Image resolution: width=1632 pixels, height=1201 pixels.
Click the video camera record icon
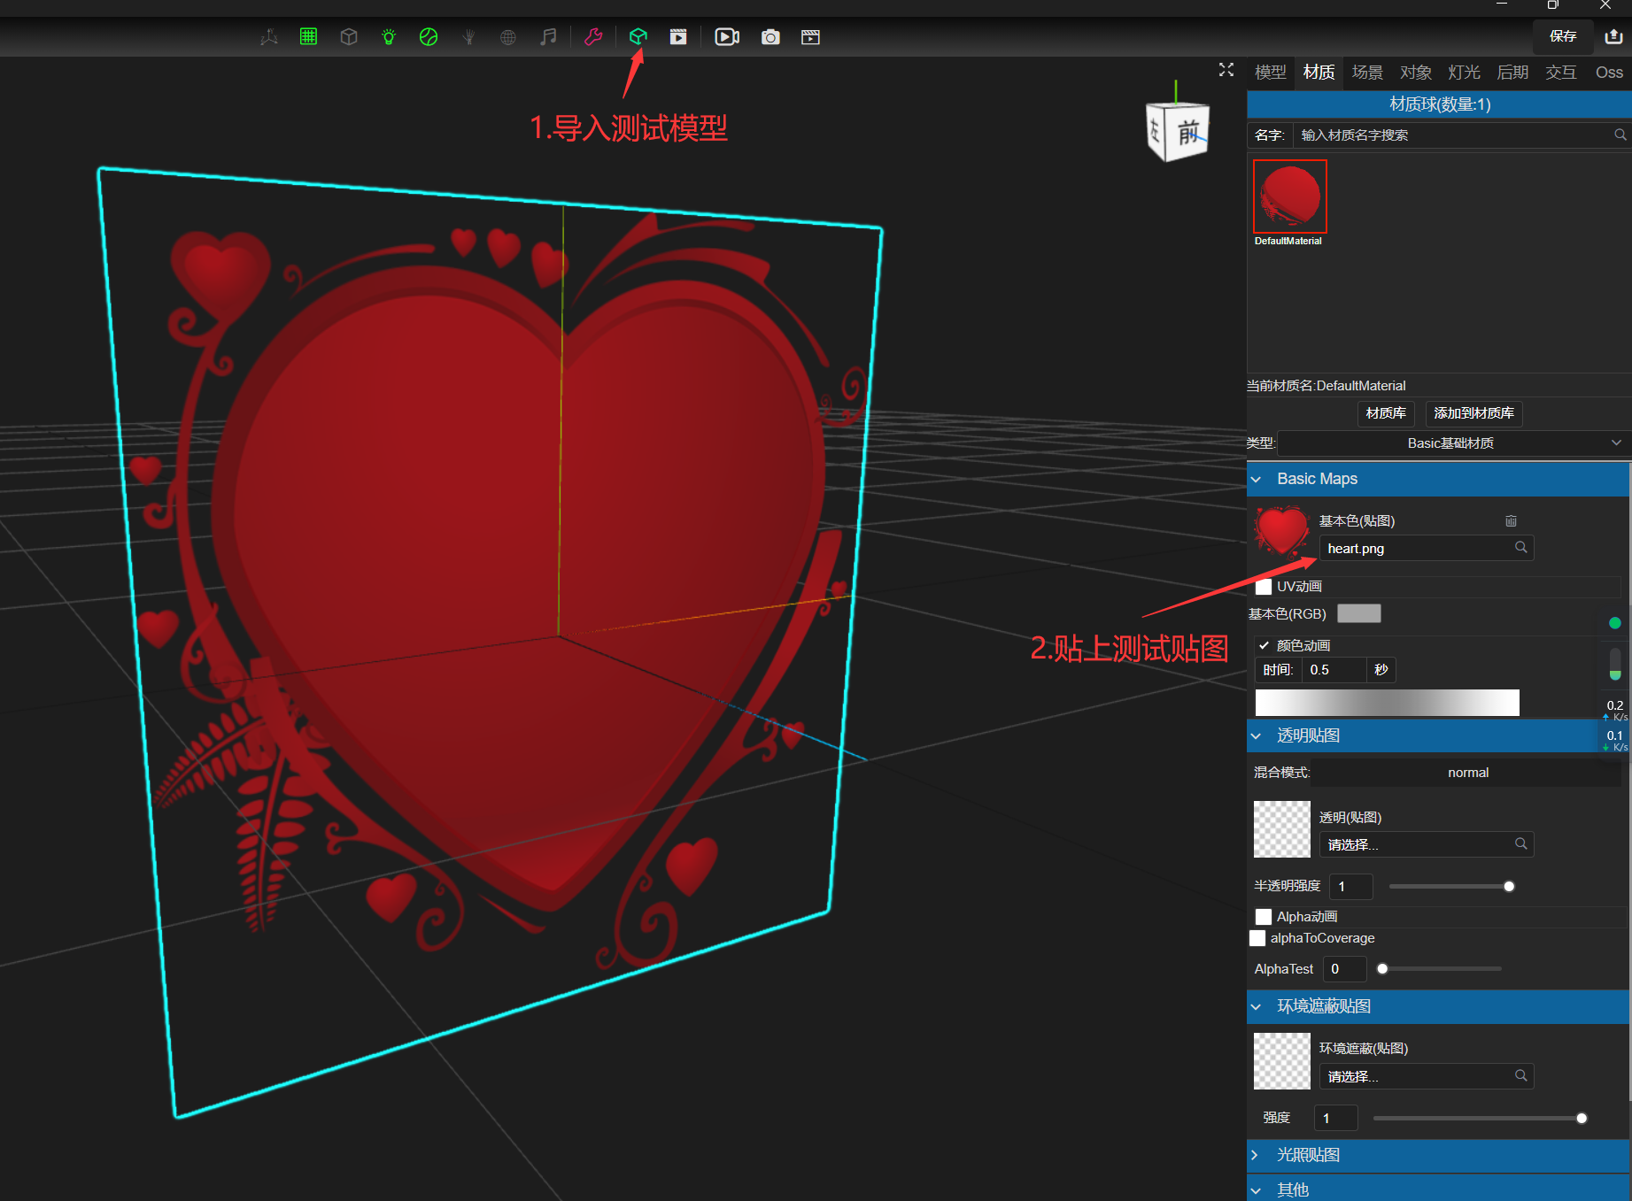point(727,37)
